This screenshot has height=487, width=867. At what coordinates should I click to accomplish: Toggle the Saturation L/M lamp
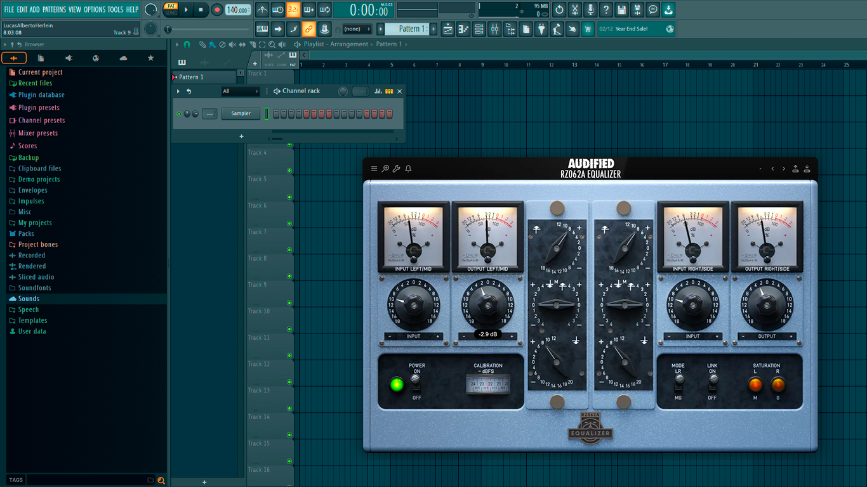coord(755,384)
